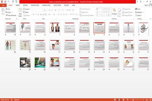Switch to Reading view in status bar

[123, 100]
